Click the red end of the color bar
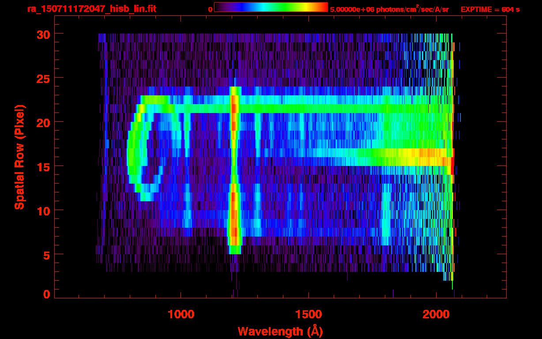The width and height of the screenshot is (542, 339). coord(322,8)
